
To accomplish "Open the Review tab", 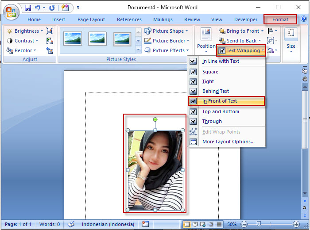I will pos(192,19).
